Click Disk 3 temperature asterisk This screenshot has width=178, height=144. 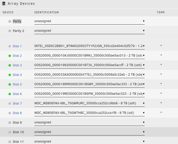coord(161,65)
